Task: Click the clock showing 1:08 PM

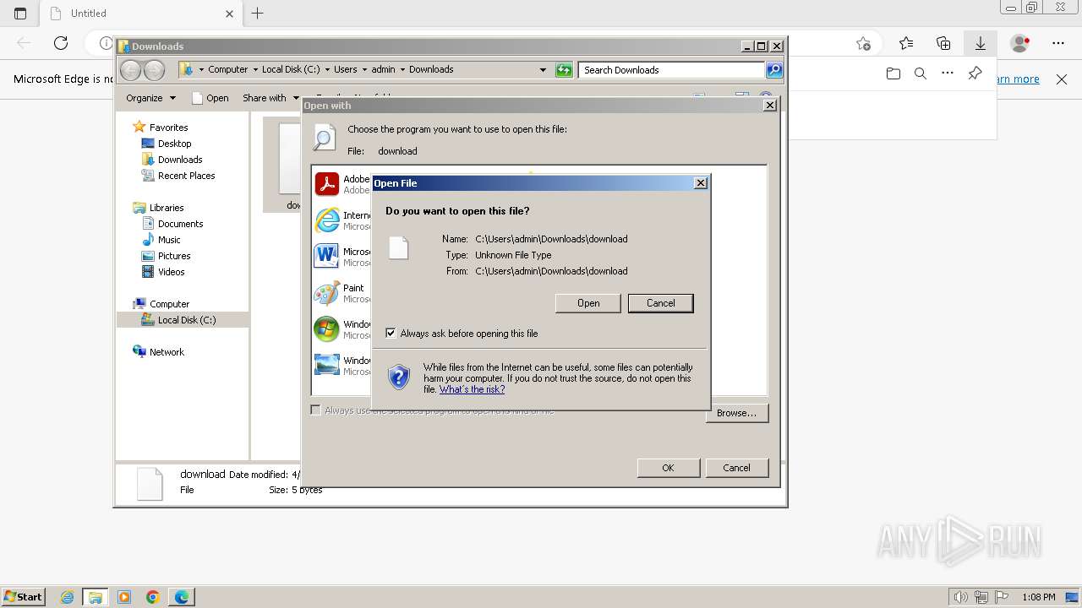Action: pos(1039,597)
